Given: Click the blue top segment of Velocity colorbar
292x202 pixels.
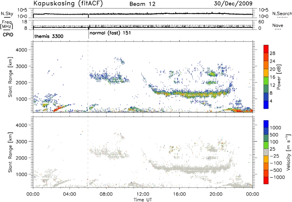Looking at the screenshot, I should [266, 124].
